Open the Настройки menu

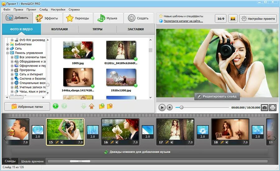pyautogui.click(x=58, y=9)
